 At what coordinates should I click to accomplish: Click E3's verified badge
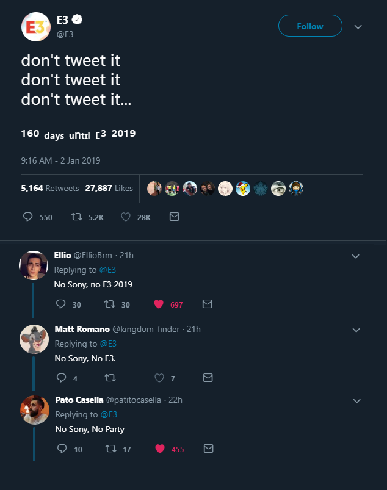(x=76, y=18)
